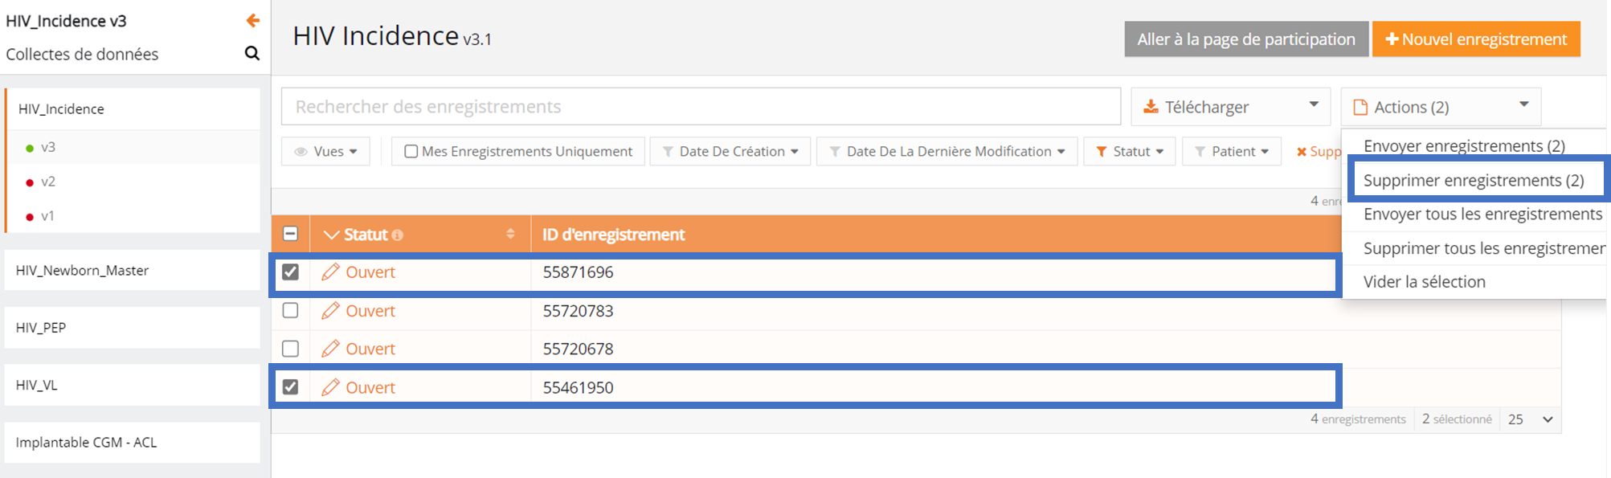Click pencil edit icon for record 55461950
This screenshot has height=478, width=1611.
(x=330, y=387)
